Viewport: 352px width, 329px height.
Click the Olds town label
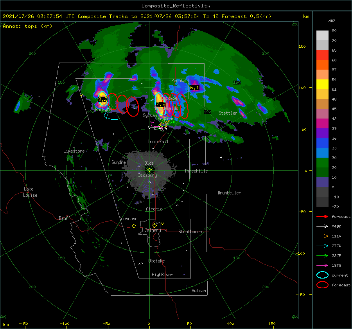pos(149,163)
